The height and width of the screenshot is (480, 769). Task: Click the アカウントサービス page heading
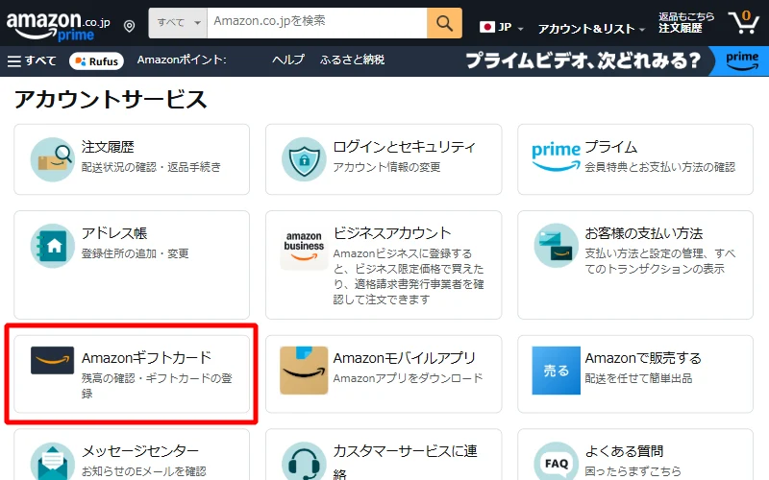click(x=111, y=100)
